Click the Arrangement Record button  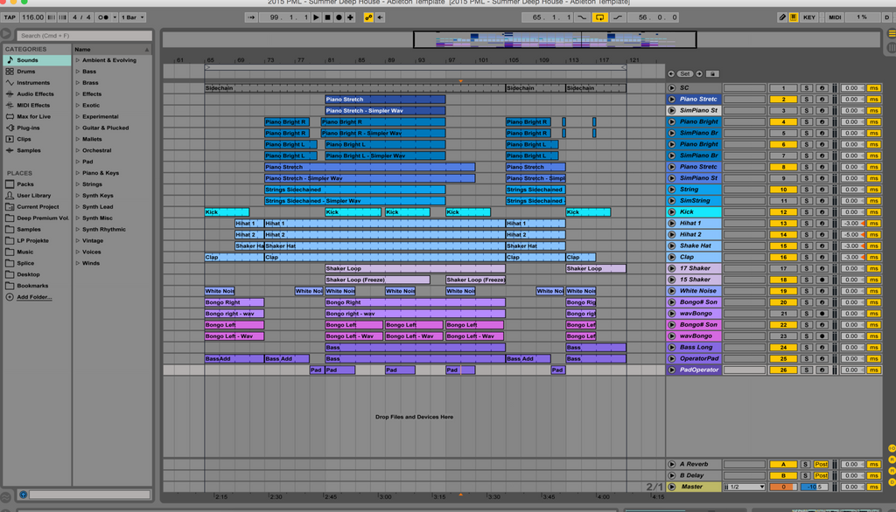339,17
